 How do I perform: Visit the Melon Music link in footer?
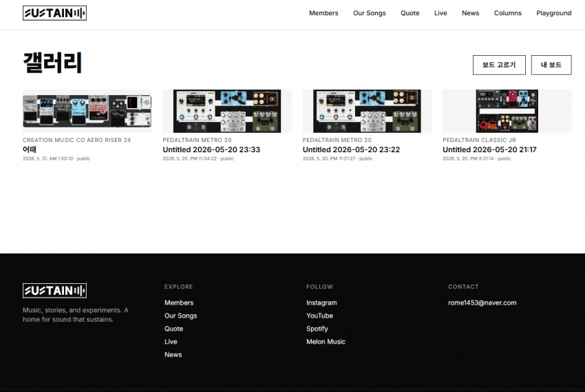326,342
